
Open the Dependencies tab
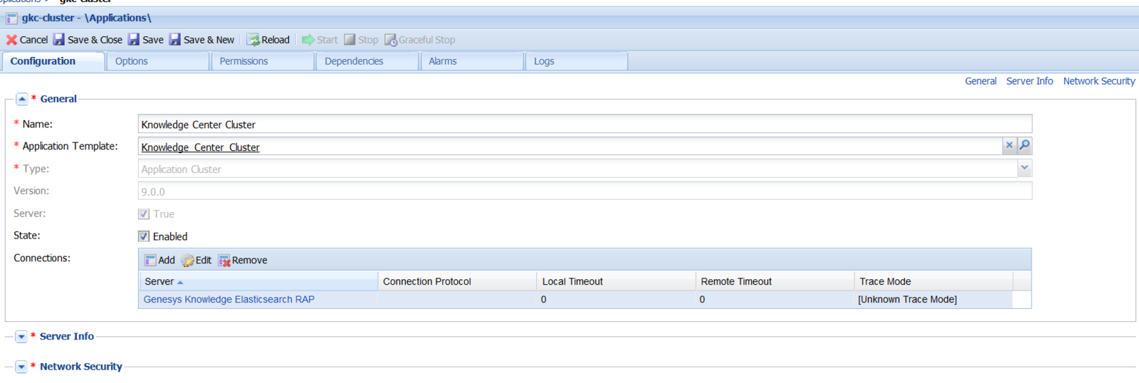click(x=354, y=61)
